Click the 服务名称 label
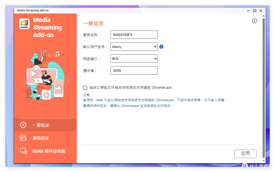Screen dimensions: 275x172 pos(91,35)
